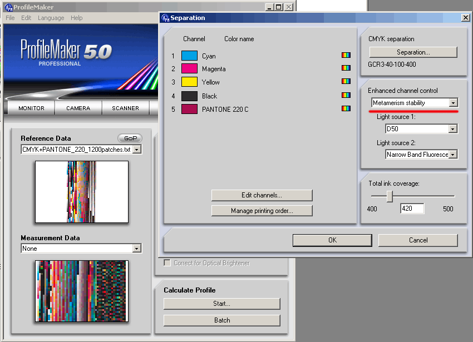Image resolution: width=473 pixels, height=342 pixels.
Task: Click the ProfileMaker window title icon
Action: point(9,7)
